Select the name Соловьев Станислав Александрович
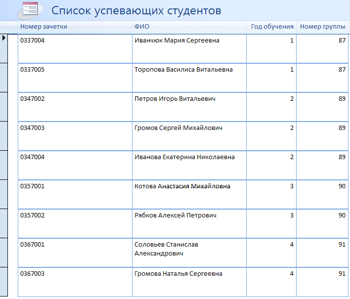The height and width of the screenshot is (299, 350). coord(166,249)
